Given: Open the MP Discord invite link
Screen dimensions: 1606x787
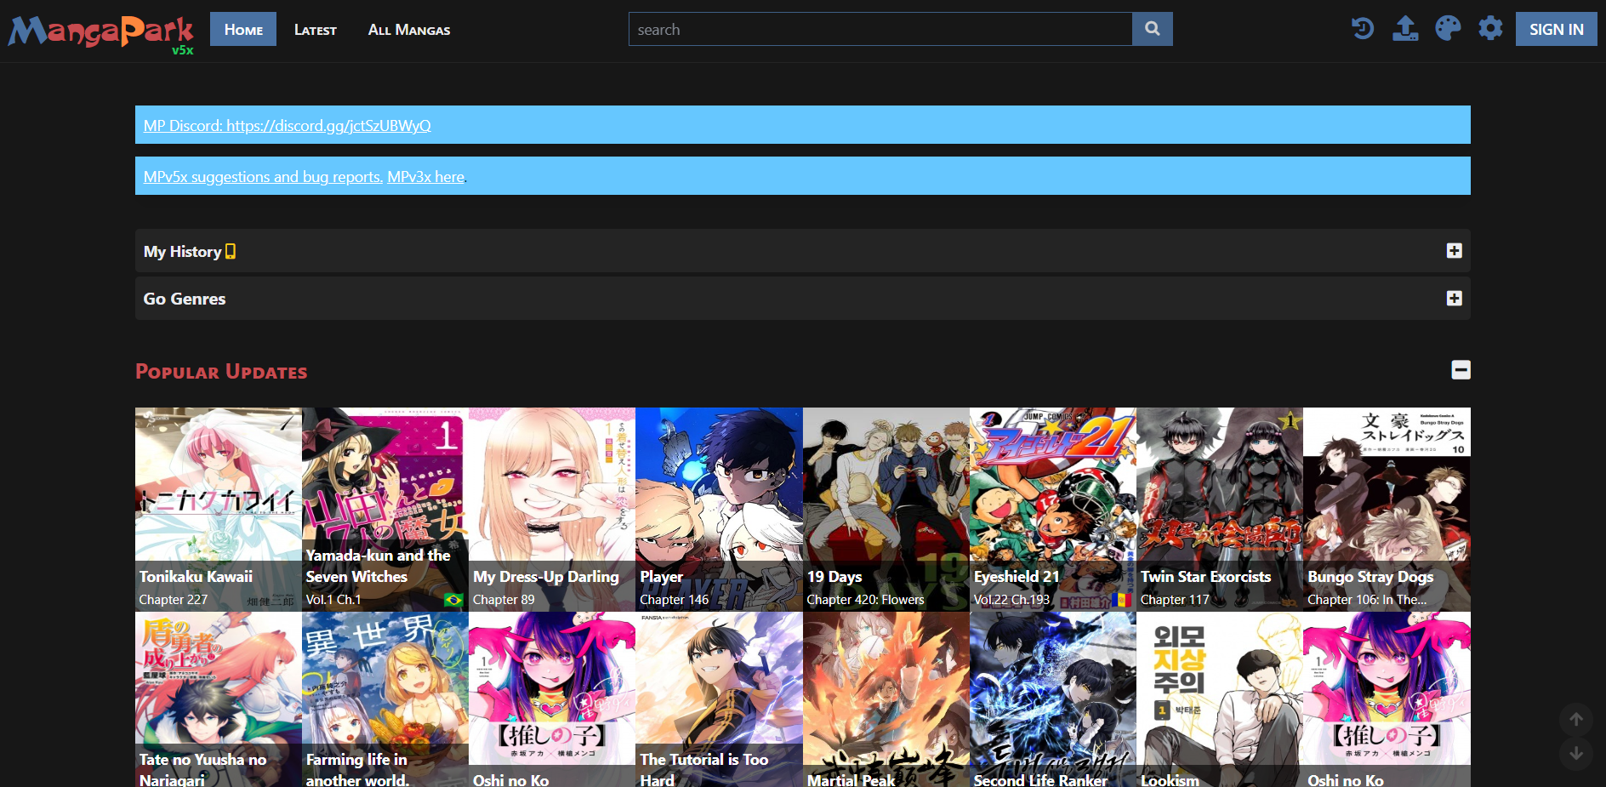Looking at the screenshot, I should [288, 126].
